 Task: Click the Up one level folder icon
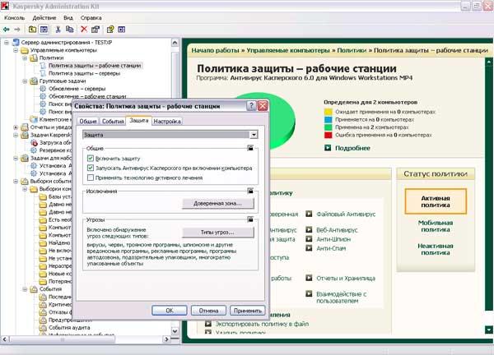coord(32,30)
